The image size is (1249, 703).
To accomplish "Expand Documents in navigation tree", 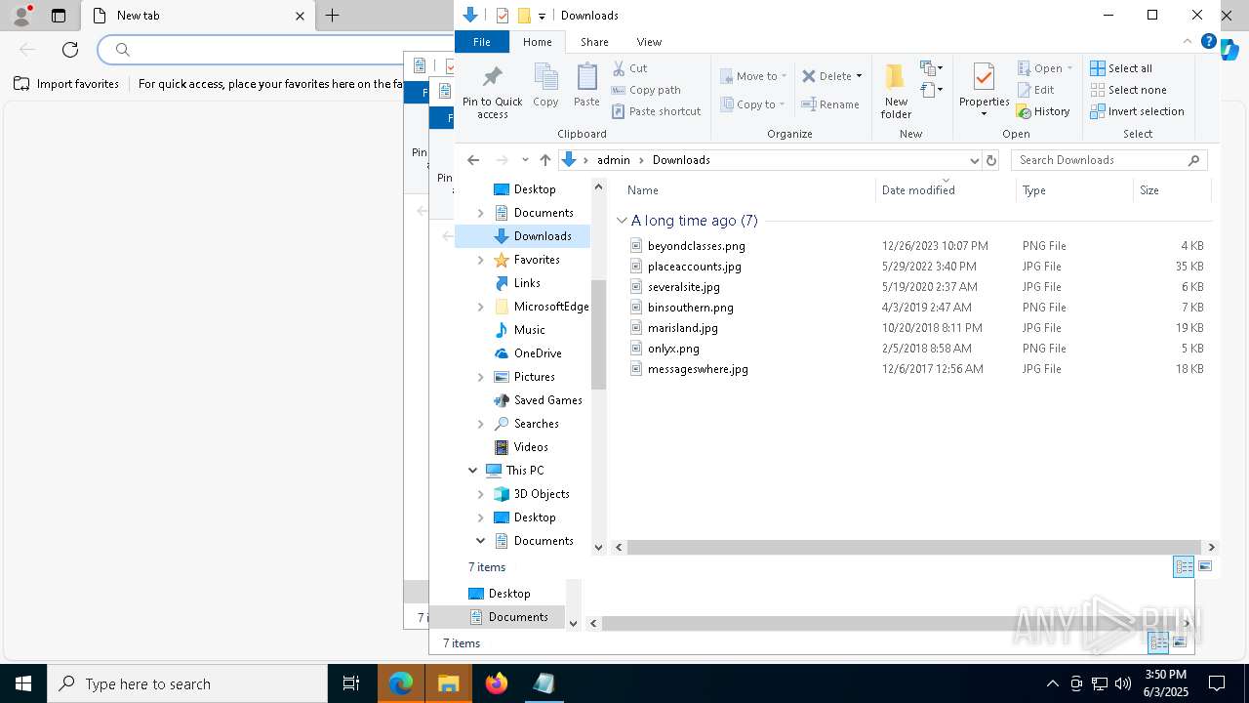I will tap(480, 213).
